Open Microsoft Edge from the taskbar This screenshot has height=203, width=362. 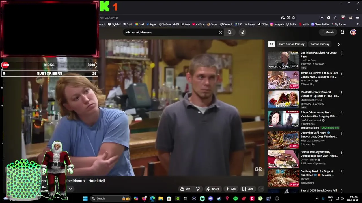[152, 198]
